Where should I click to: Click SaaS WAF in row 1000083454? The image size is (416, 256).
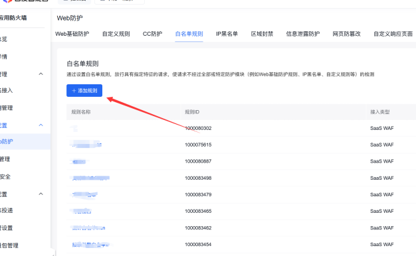[x=381, y=244]
